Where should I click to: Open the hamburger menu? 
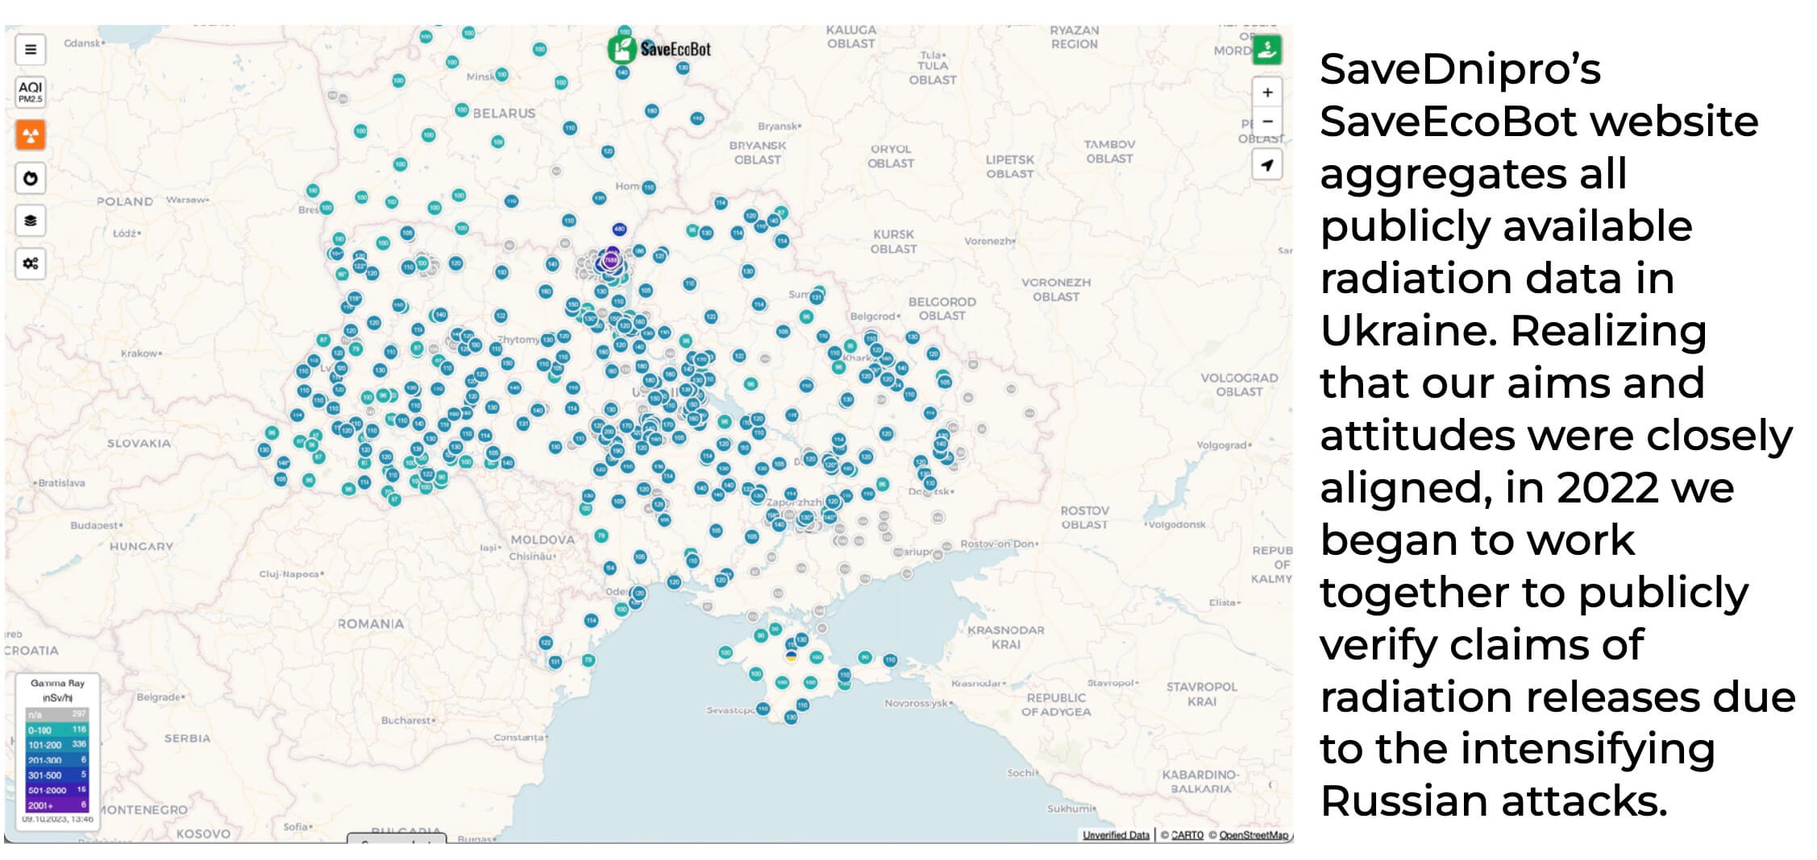31,49
